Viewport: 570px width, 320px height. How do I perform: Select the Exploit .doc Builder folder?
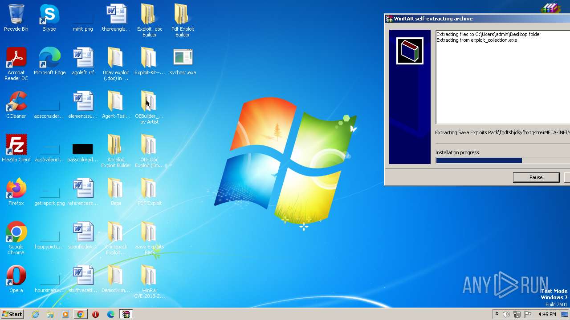[x=149, y=20]
